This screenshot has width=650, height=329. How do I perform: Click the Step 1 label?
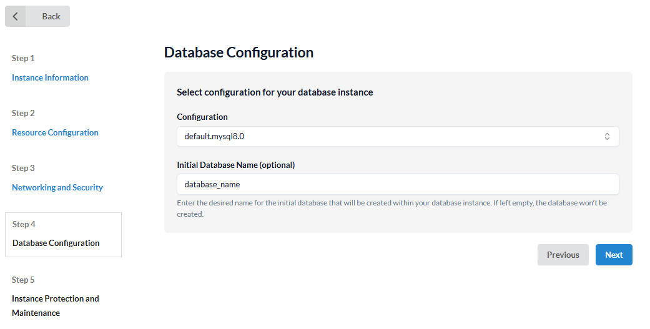pos(23,58)
